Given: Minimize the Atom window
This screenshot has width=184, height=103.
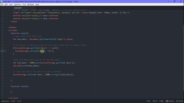Looking at the screenshot, I should coord(168,1).
